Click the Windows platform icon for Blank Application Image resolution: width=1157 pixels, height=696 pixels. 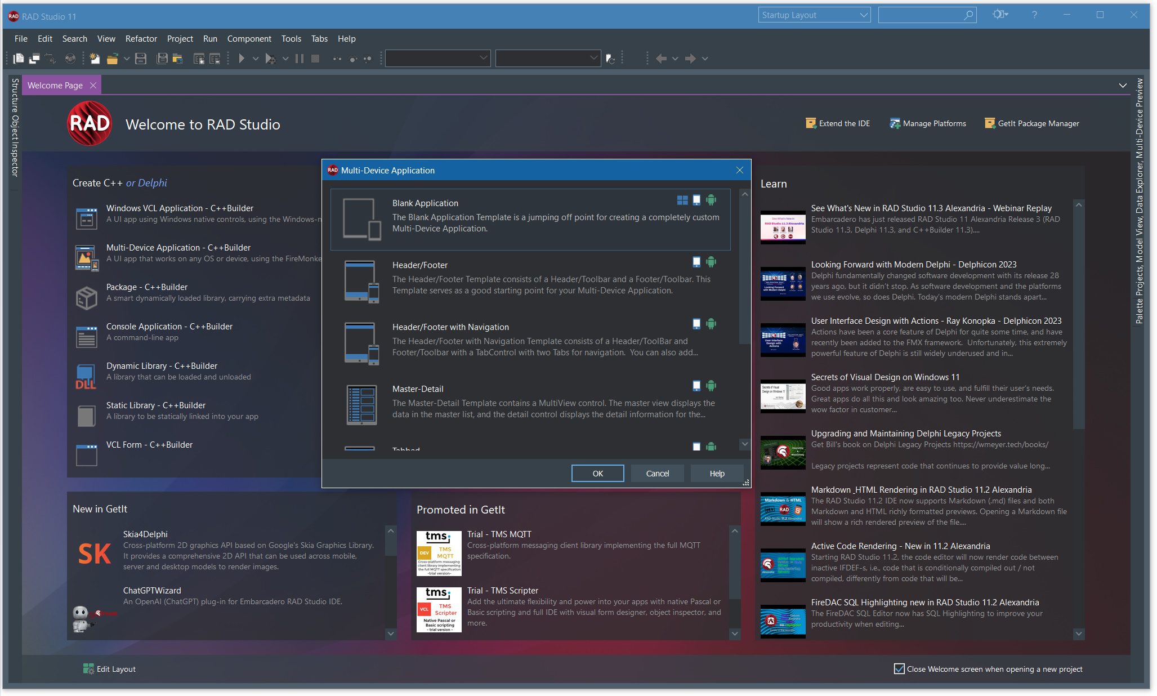682,200
